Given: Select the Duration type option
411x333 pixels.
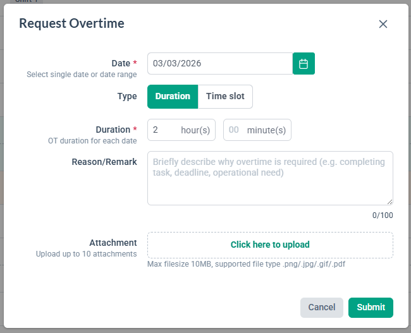Looking at the screenshot, I should pyautogui.click(x=173, y=97).
